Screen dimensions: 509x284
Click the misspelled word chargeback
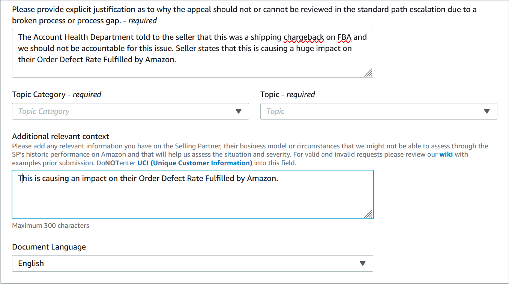click(303, 37)
